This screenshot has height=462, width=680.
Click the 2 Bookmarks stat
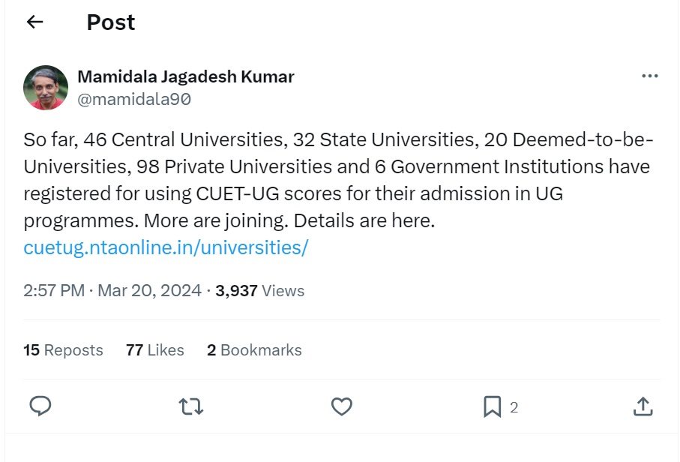pyautogui.click(x=254, y=350)
